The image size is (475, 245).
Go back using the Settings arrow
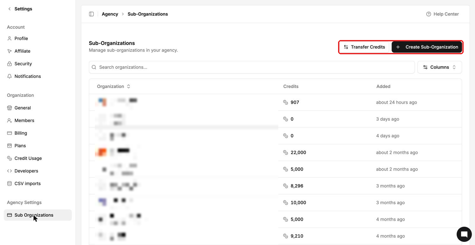[9, 9]
